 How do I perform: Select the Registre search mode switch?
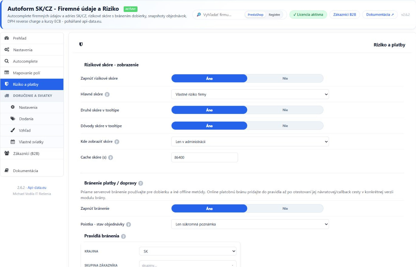[274, 15]
